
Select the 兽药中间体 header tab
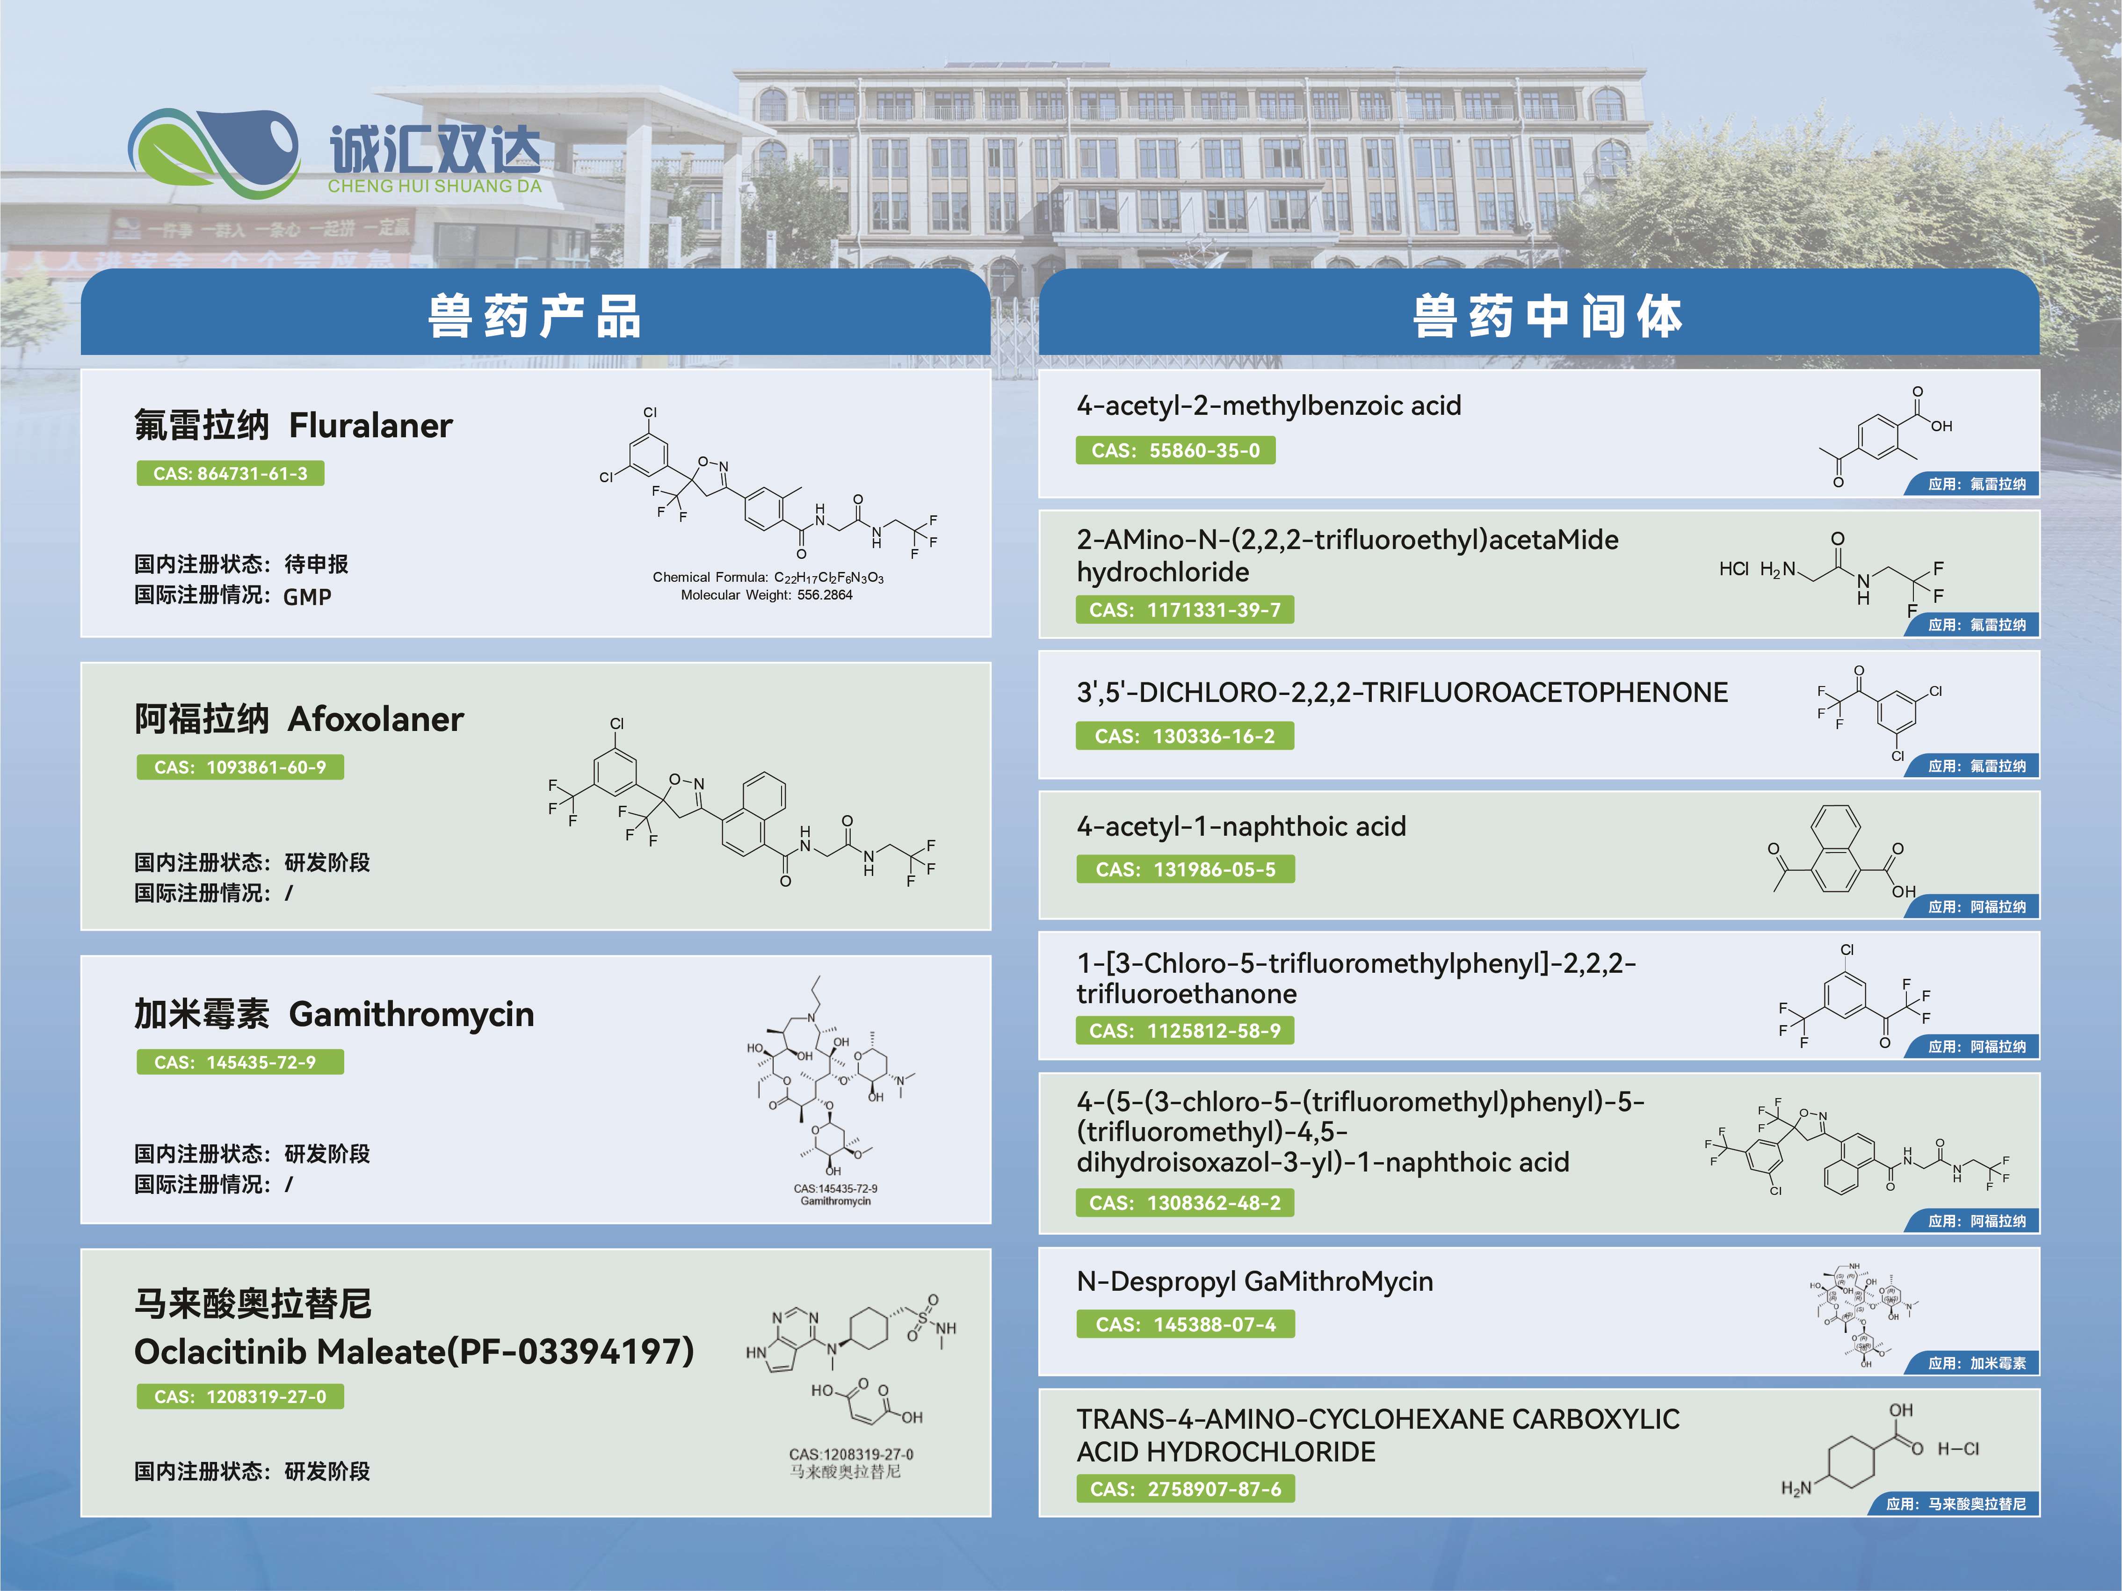coord(1546,316)
